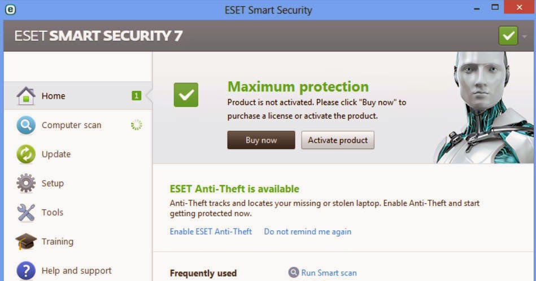536x281 pixels.
Task: Click the scan progress spinner beside Computer scan
Action: pos(136,125)
